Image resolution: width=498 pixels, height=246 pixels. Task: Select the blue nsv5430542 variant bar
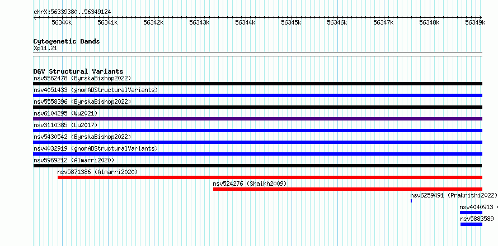(258, 142)
